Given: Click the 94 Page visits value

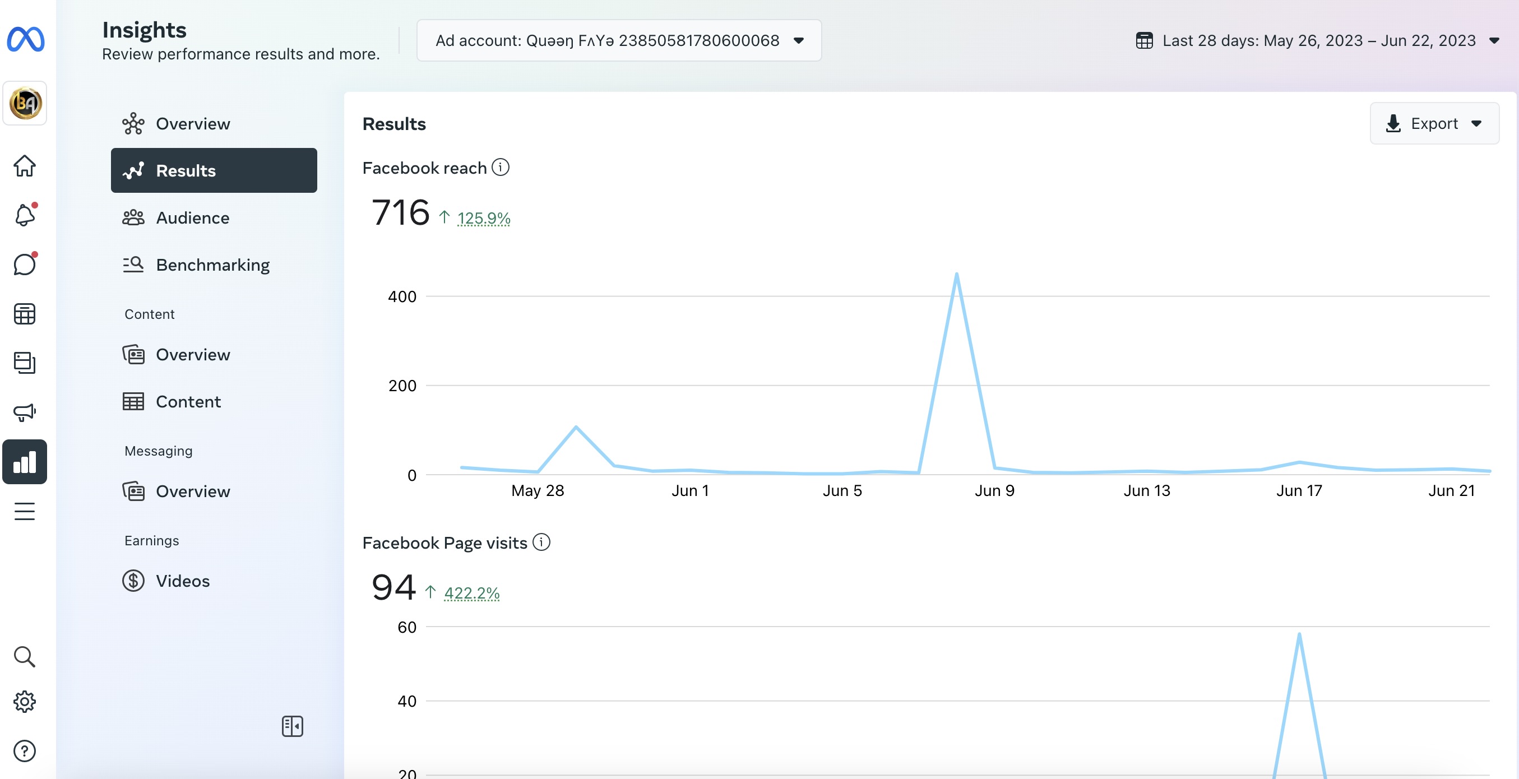Looking at the screenshot, I should tap(393, 587).
